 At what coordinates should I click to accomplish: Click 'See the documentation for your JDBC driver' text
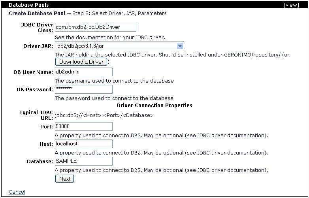tap(110, 38)
